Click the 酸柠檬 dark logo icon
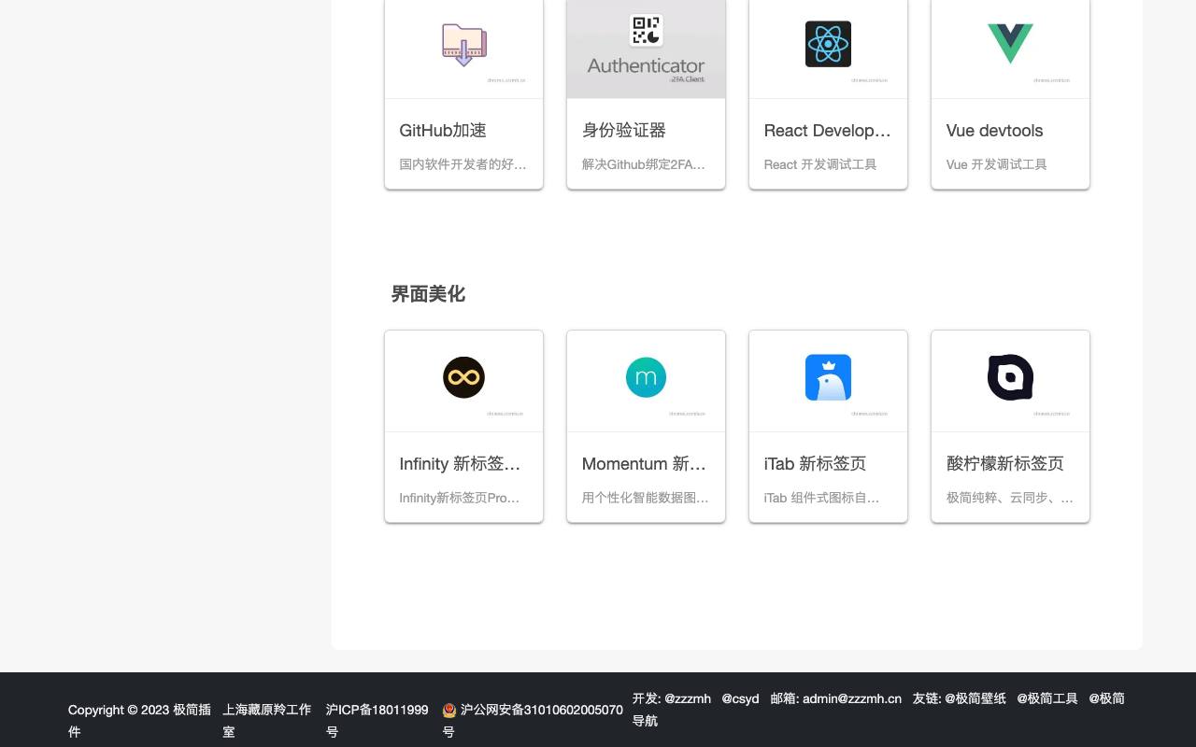Viewport: 1196px width, 747px height. pos(1010,377)
